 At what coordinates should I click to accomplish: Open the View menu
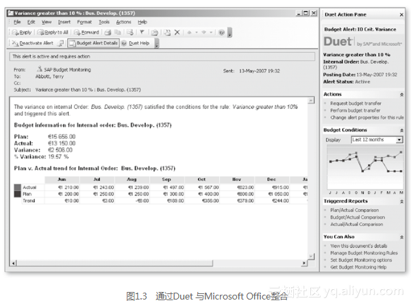point(47,22)
